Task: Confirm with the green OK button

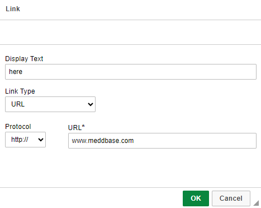Action: point(196,198)
